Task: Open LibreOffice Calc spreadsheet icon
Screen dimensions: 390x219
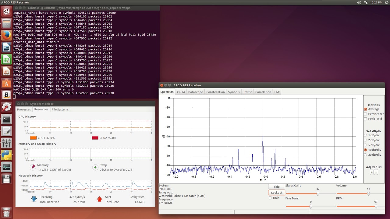Action: [6, 59]
